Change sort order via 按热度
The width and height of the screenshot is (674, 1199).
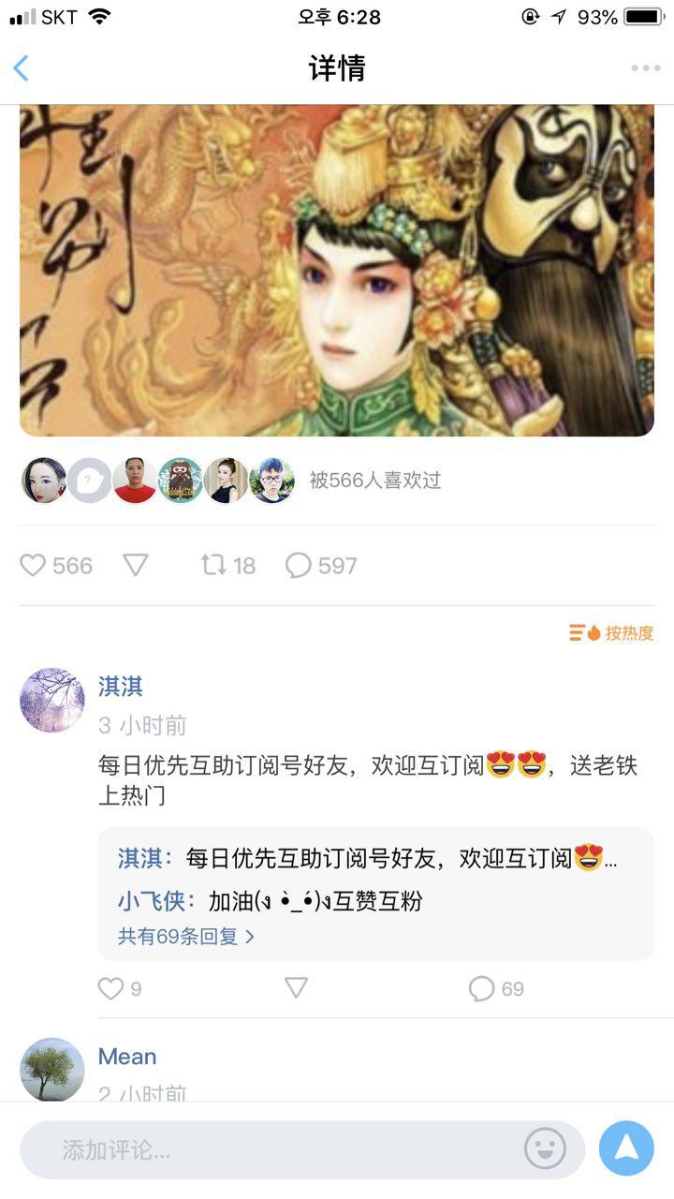click(x=611, y=633)
